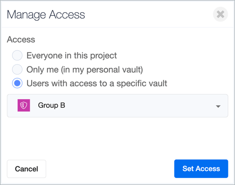Image resolution: width=235 pixels, height=185 pixels.
Task: Click the caret arrow in the vault selector
Action: point(218,106)
